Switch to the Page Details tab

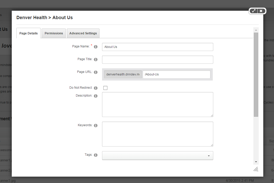point(29,33)
